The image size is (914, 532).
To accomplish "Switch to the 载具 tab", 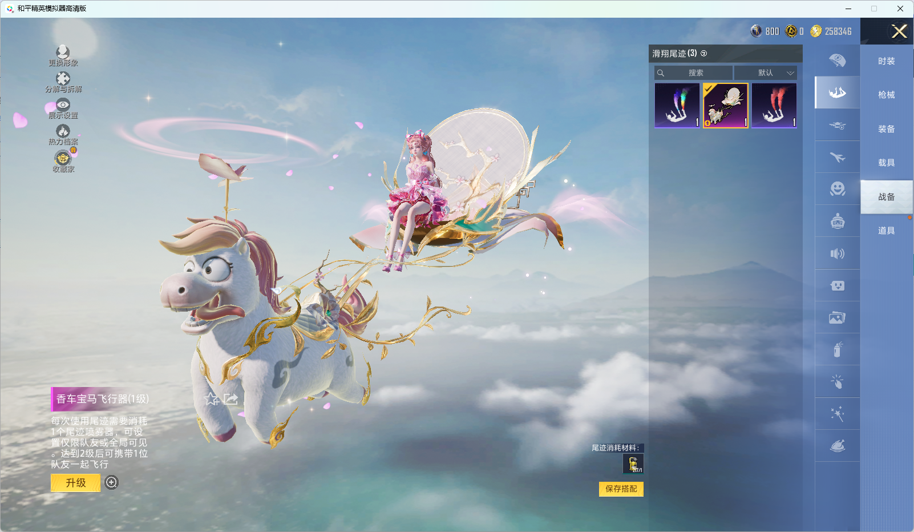I will click(886, 163).
